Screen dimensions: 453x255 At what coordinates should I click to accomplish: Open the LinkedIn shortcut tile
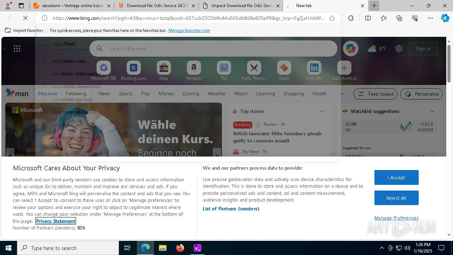[314, 70]
